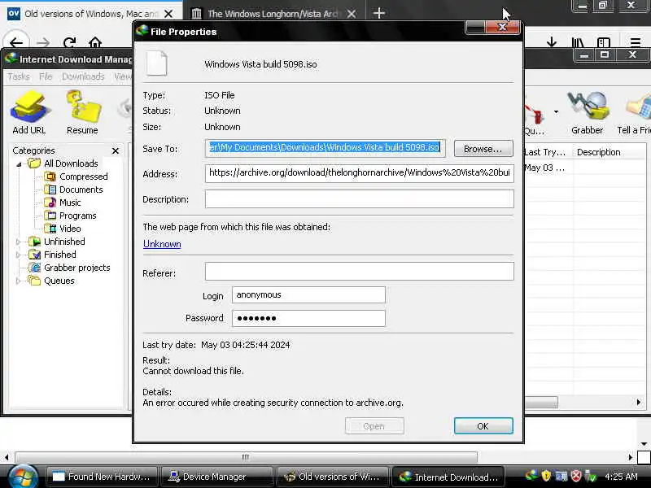The height and width of the screenshot is (488, 651).
Task: Click the browser horizontal scrollbar thumb
Action: pos(246,457)
